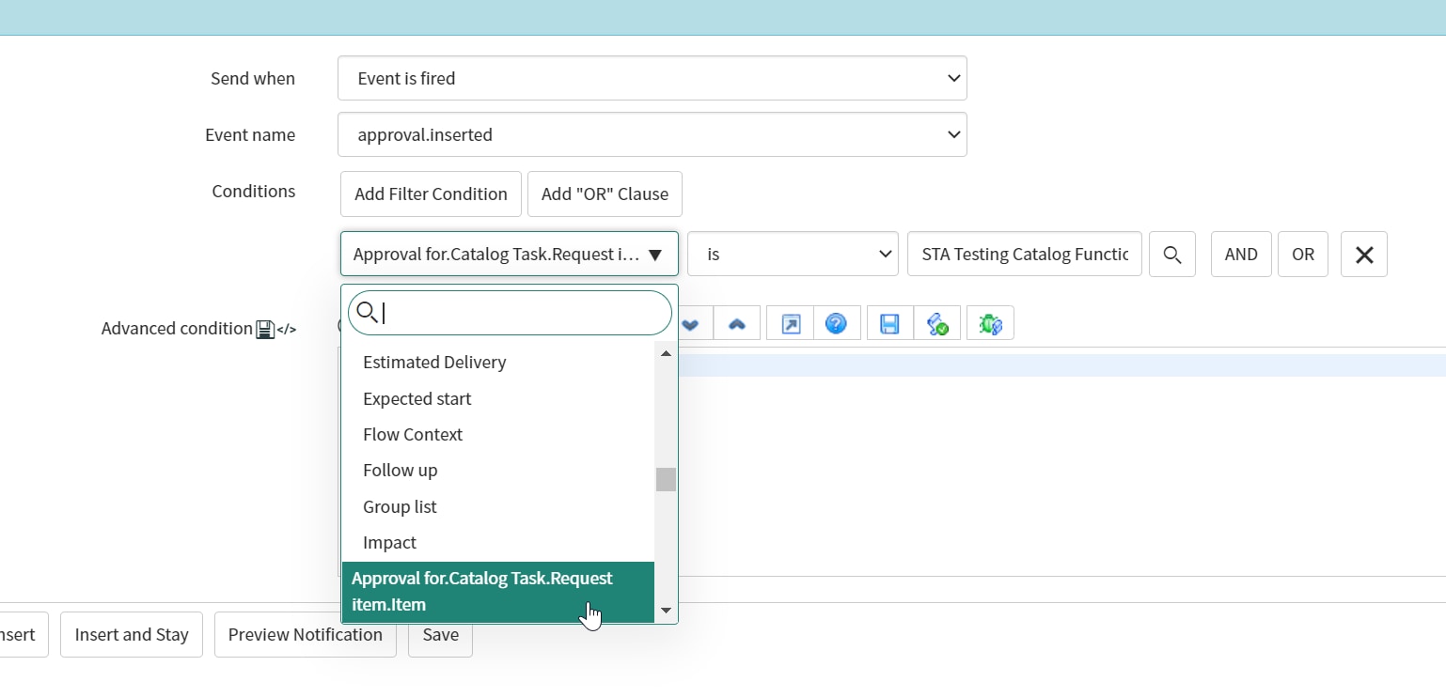
Task: Click the OR condition button
Action: 1303,255
